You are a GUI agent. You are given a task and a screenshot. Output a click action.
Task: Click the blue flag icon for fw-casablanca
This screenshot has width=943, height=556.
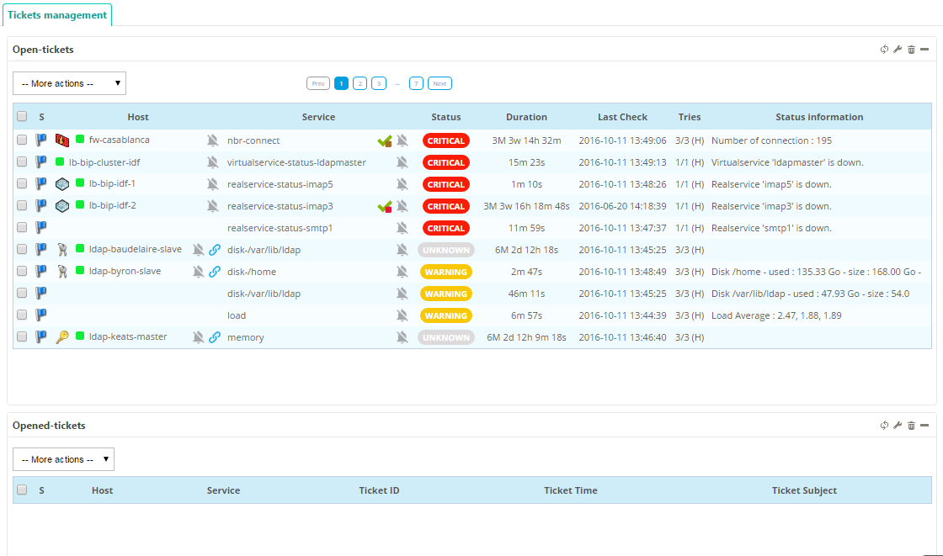41,140
